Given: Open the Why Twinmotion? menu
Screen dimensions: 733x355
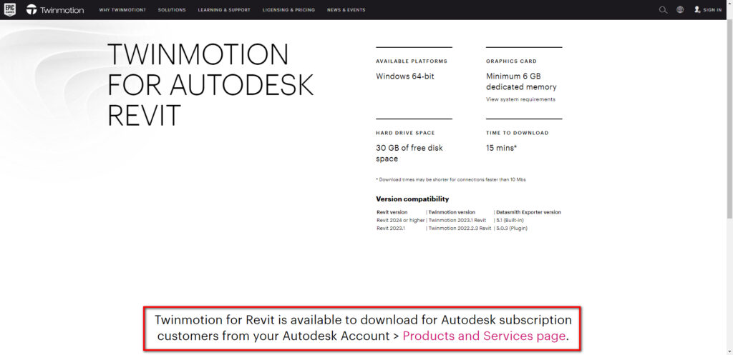Looking at the screenshot, I should point(122,10).
